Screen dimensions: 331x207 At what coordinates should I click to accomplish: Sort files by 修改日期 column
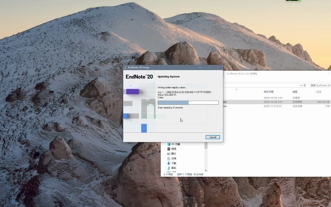click(x=269, y=92)
